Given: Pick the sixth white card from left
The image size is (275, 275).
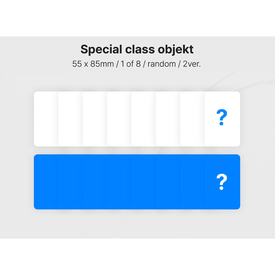Looking at the screenshot, I should [168, 119].
